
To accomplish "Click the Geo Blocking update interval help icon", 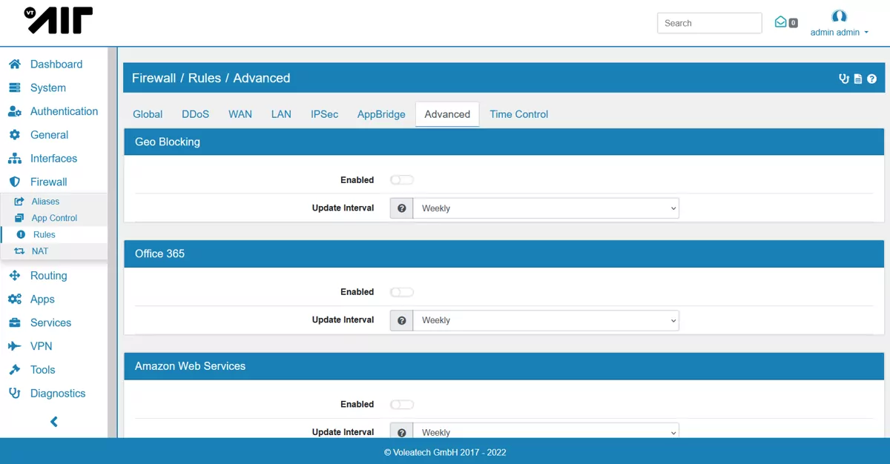I will [401, 208].
